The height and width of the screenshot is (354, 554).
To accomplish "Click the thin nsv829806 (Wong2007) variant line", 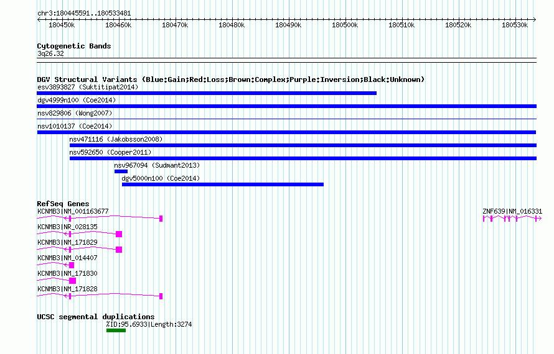I will point(286,119).
